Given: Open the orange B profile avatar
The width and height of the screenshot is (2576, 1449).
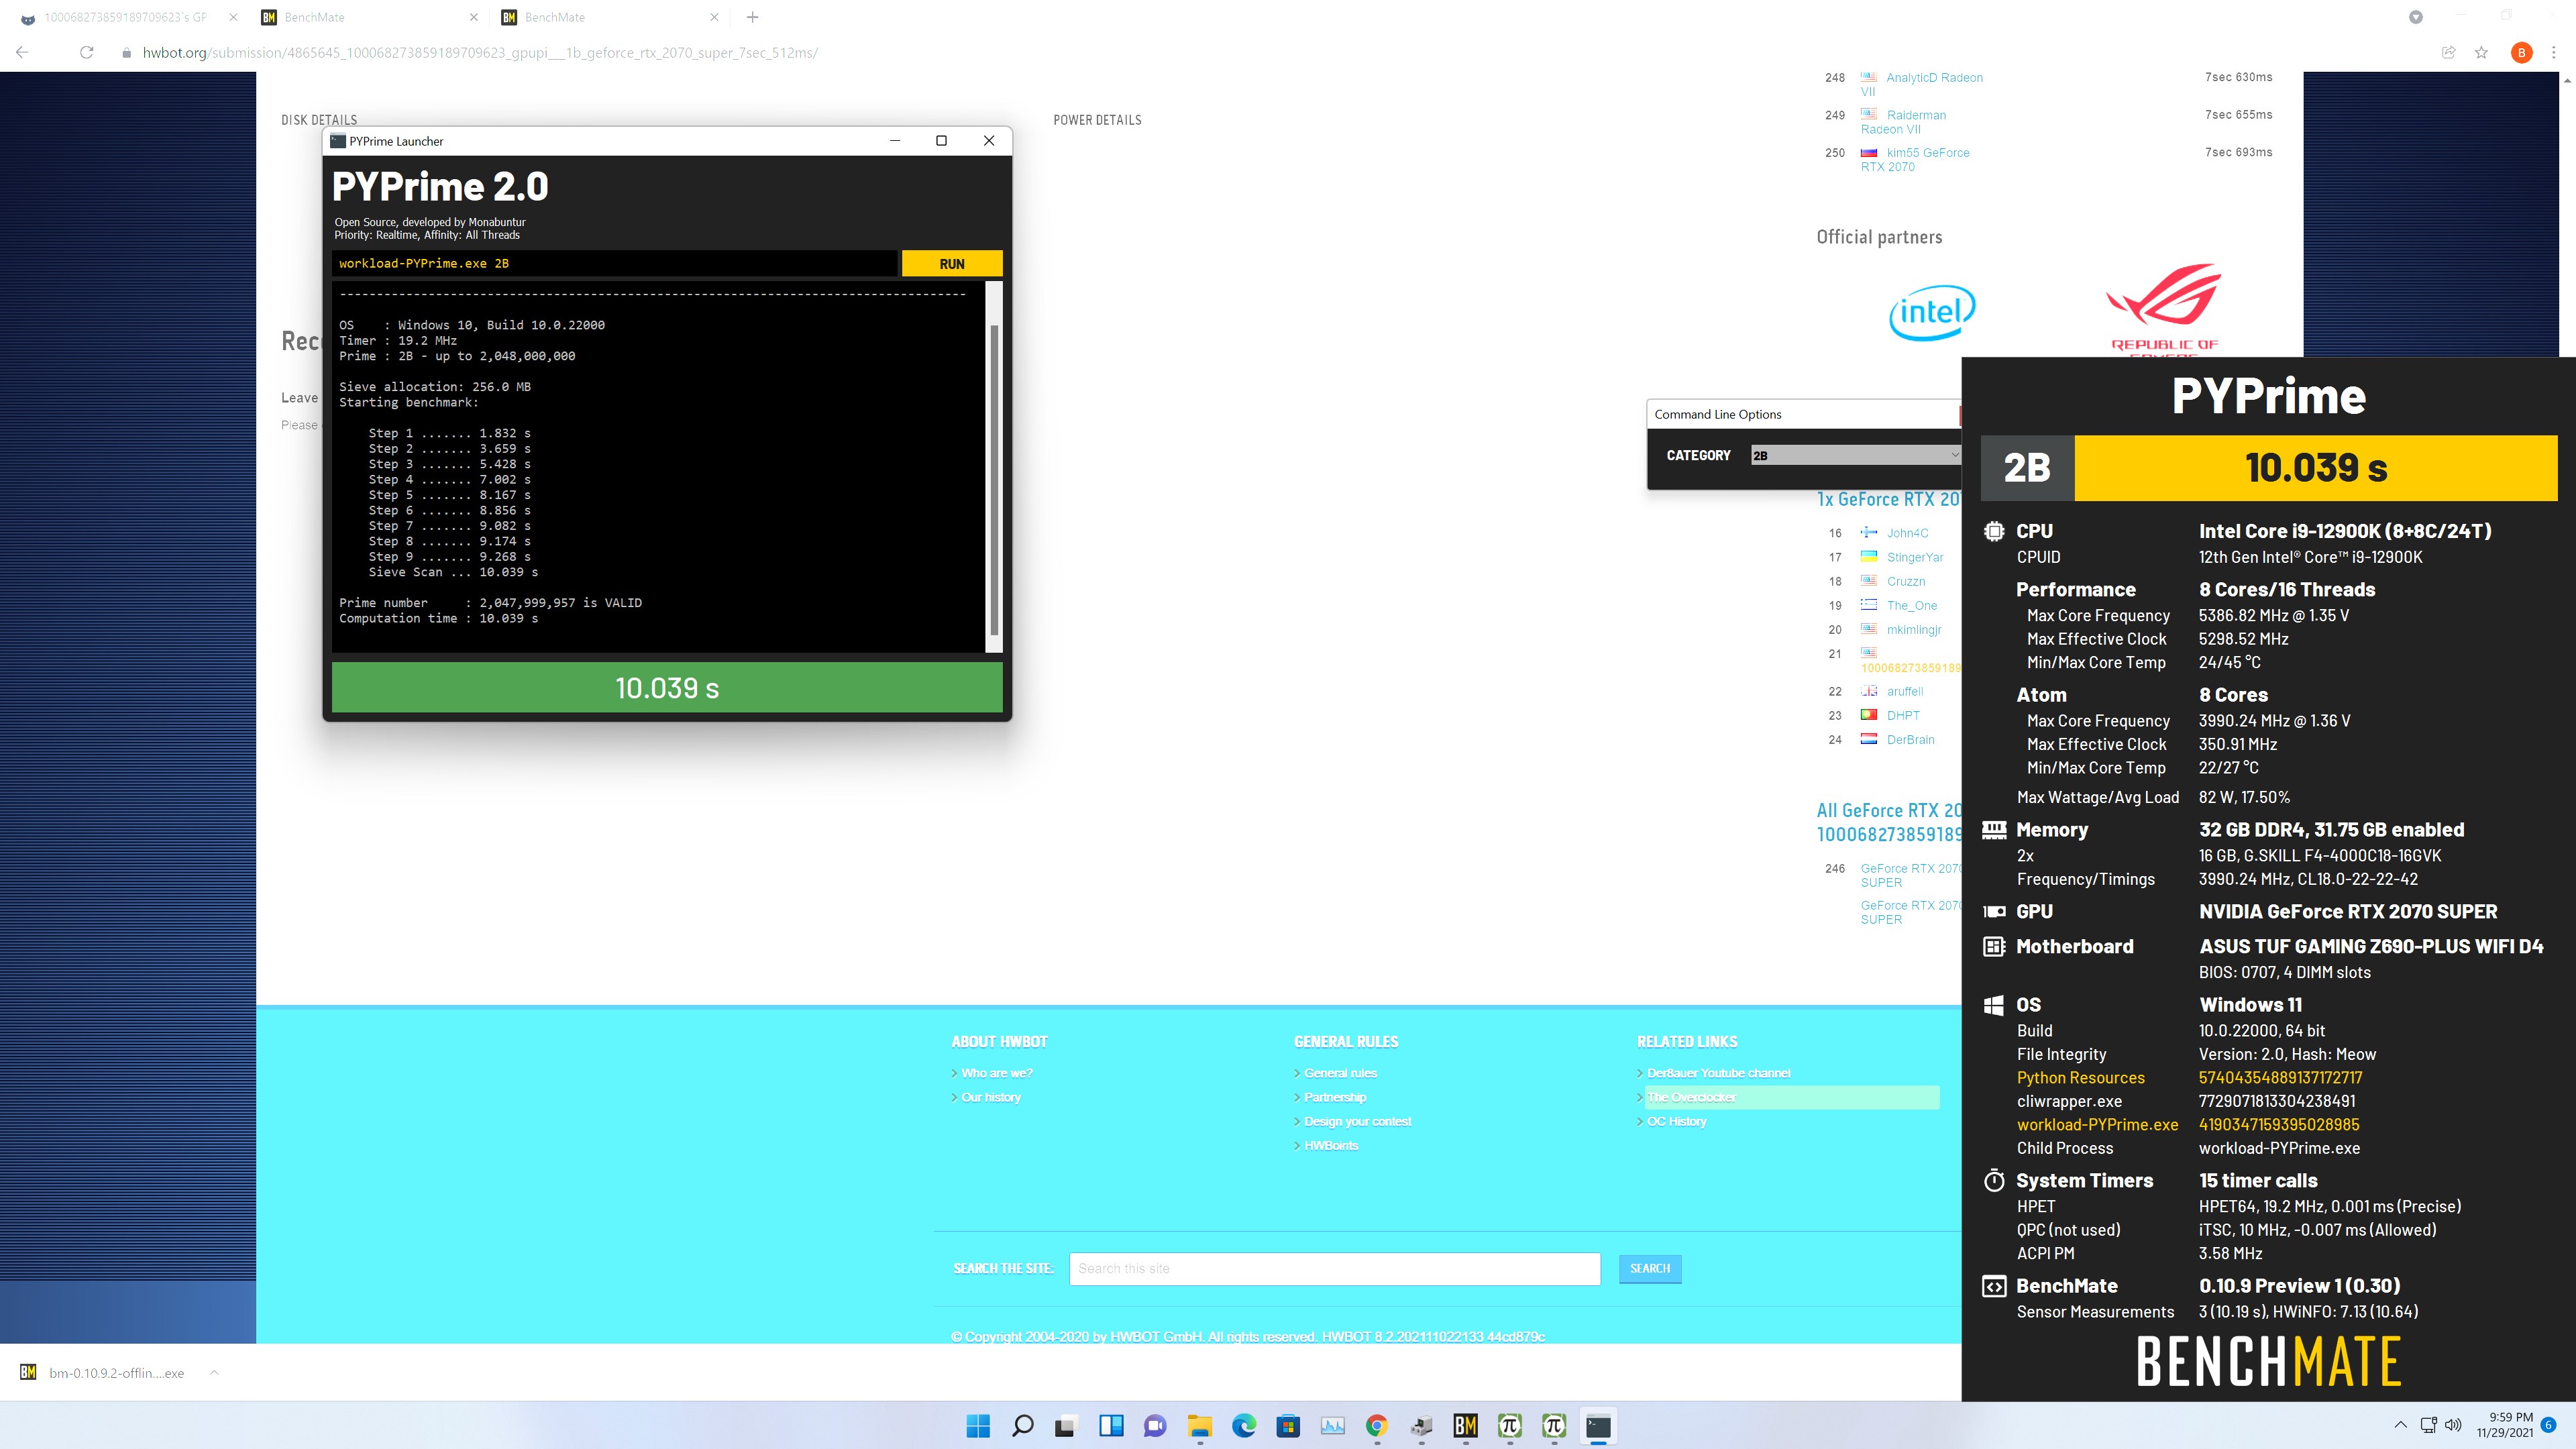Looking at the screenshot, I should click(2521, 53).
